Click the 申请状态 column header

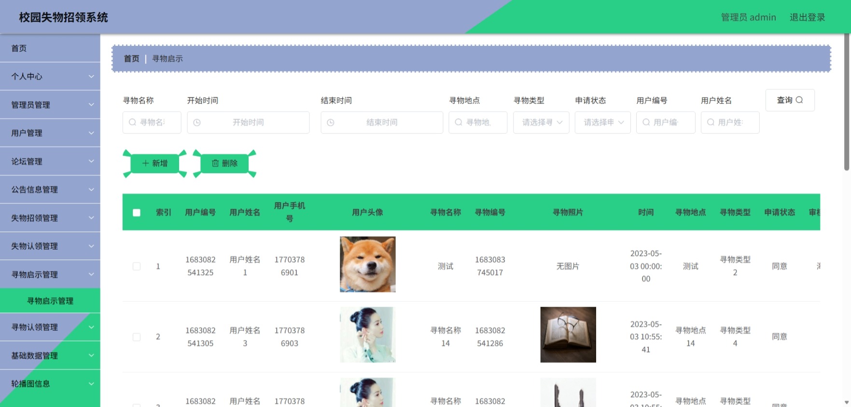tap(780, 212)
